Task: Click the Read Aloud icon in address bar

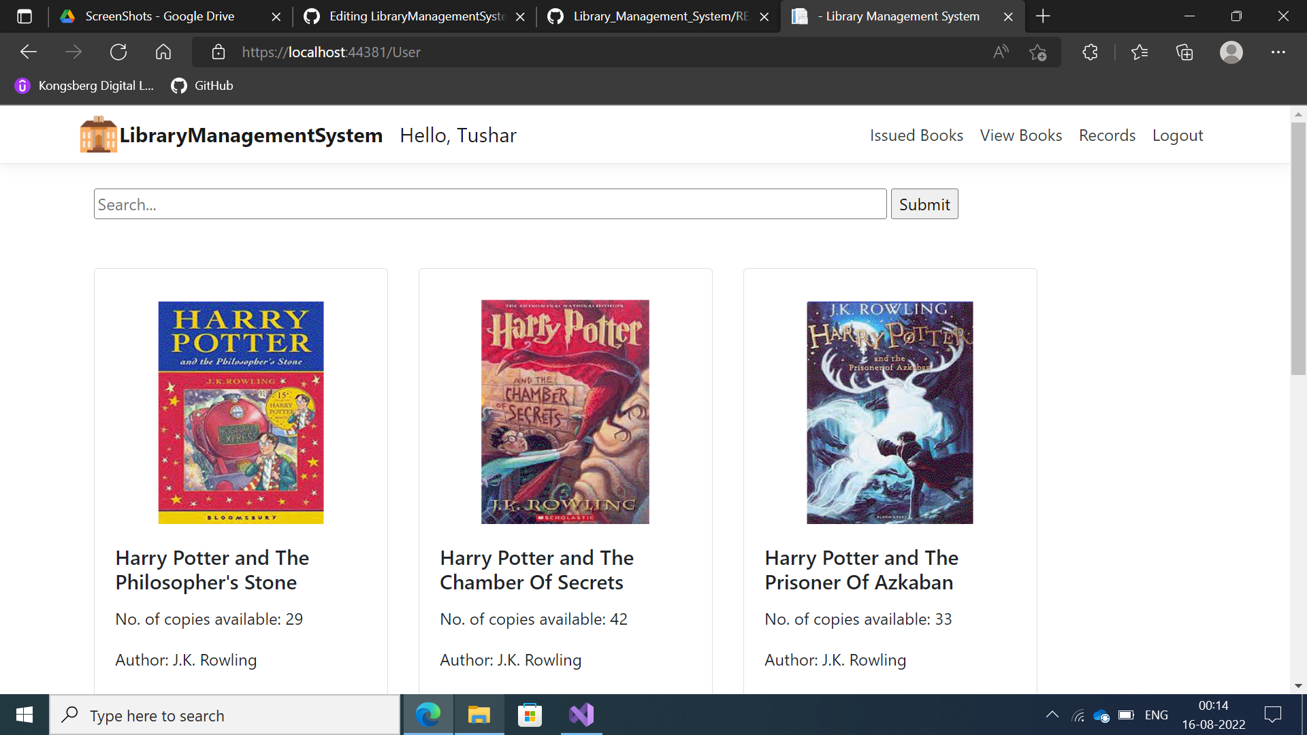Action: 1001,52
